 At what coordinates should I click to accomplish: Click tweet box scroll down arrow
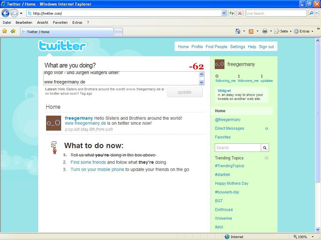(202, 82)
